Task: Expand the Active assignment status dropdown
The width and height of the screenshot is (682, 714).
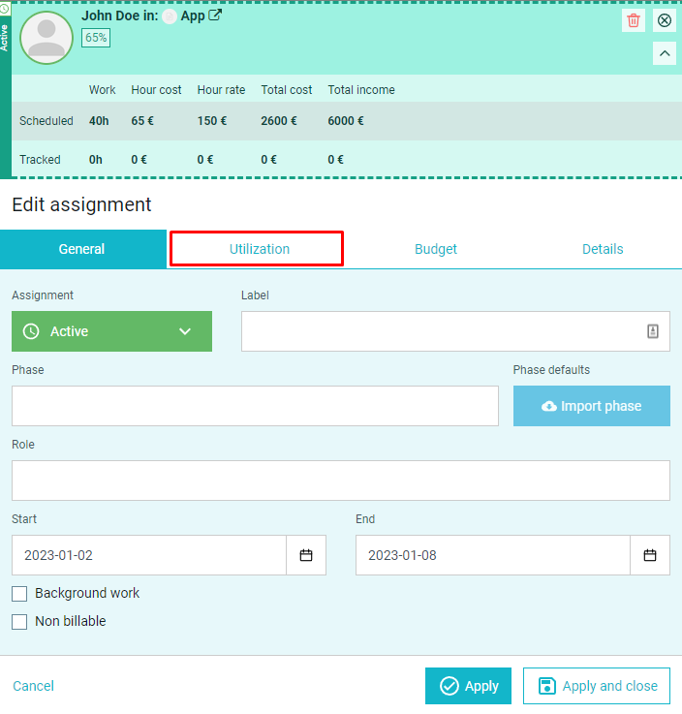Action: point(112,331)
